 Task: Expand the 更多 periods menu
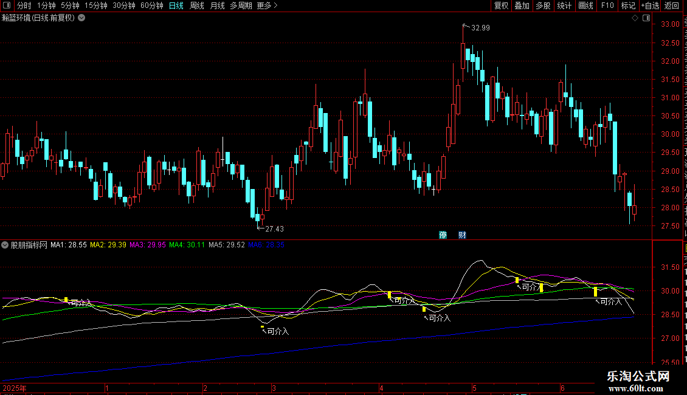tap(268, 5)
